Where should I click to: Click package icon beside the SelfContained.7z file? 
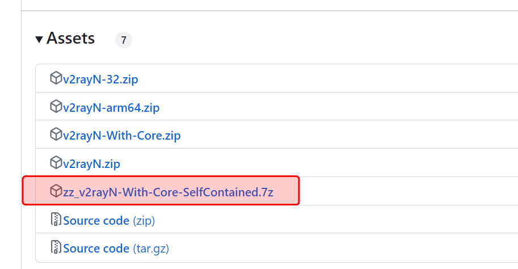56,192
